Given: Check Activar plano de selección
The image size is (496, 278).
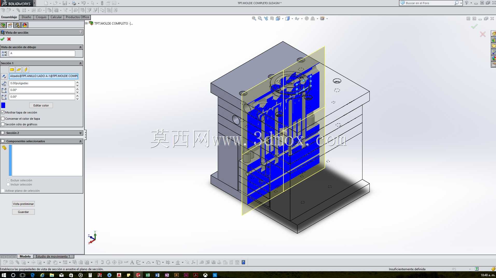Looking at the screenshot, I should tap(3, 191).
